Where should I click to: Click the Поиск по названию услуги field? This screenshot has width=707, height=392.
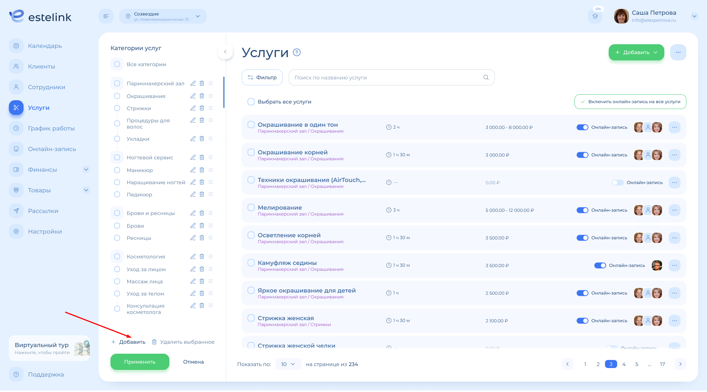click(x=387, y=77)
